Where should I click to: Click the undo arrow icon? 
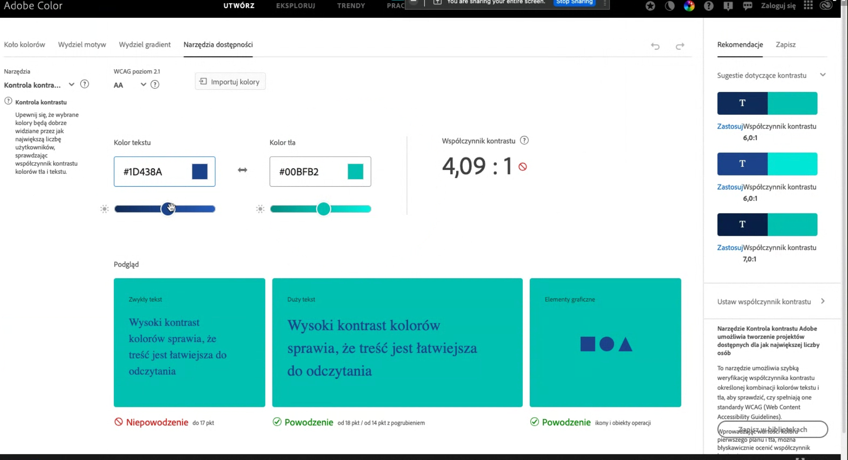click(x=655, y=46)
